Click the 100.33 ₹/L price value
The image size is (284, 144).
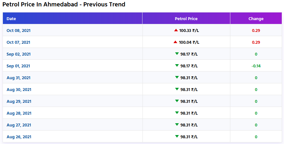point(189,30)
